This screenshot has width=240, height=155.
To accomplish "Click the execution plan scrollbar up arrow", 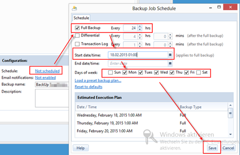I will click(231, 105).
